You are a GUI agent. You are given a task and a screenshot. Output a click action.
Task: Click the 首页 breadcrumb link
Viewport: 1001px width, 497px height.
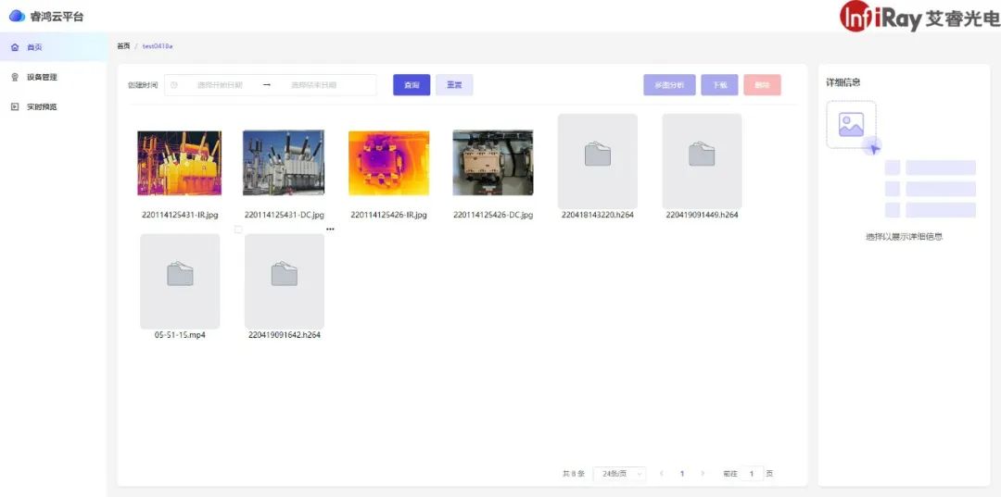point(124,46)
